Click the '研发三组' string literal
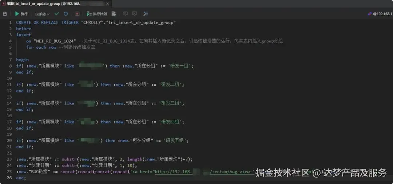Screen dimensions: 393x184 (x=170, y=103)
